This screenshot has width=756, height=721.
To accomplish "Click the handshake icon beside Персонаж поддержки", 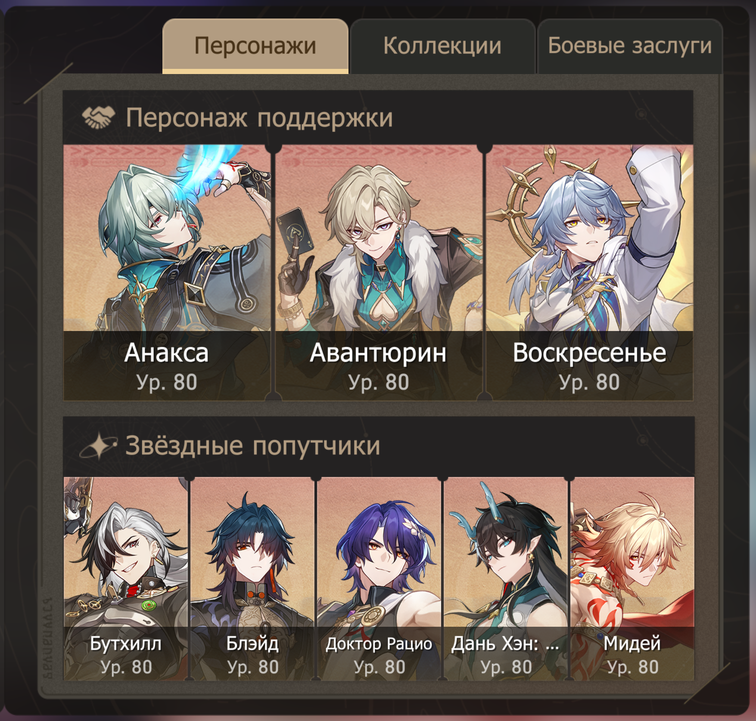I will point(99,118).
